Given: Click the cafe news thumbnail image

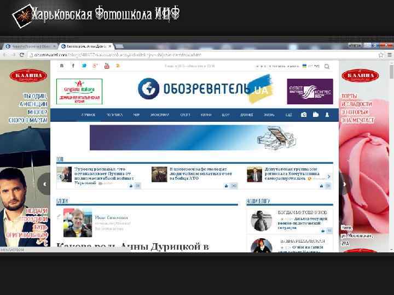Looking at the screenshot, I should (x=159, y=174).
